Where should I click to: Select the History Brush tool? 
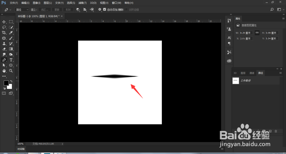11,44
